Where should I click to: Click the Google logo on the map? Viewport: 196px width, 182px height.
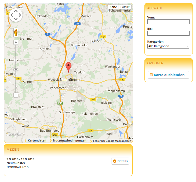[x=13, y=134]
